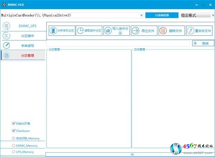The image size is (215, 157).
Task: Click the pie chart icon for 读取选中分区
Action: 80,30
